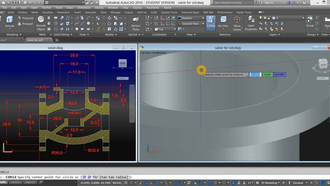This screenshot has width=330, height=186.
Task: Click the Plot printer icon
Action: tap(25, 3)
